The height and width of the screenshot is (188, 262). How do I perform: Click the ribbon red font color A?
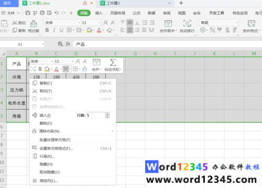[x=99, y=30]
